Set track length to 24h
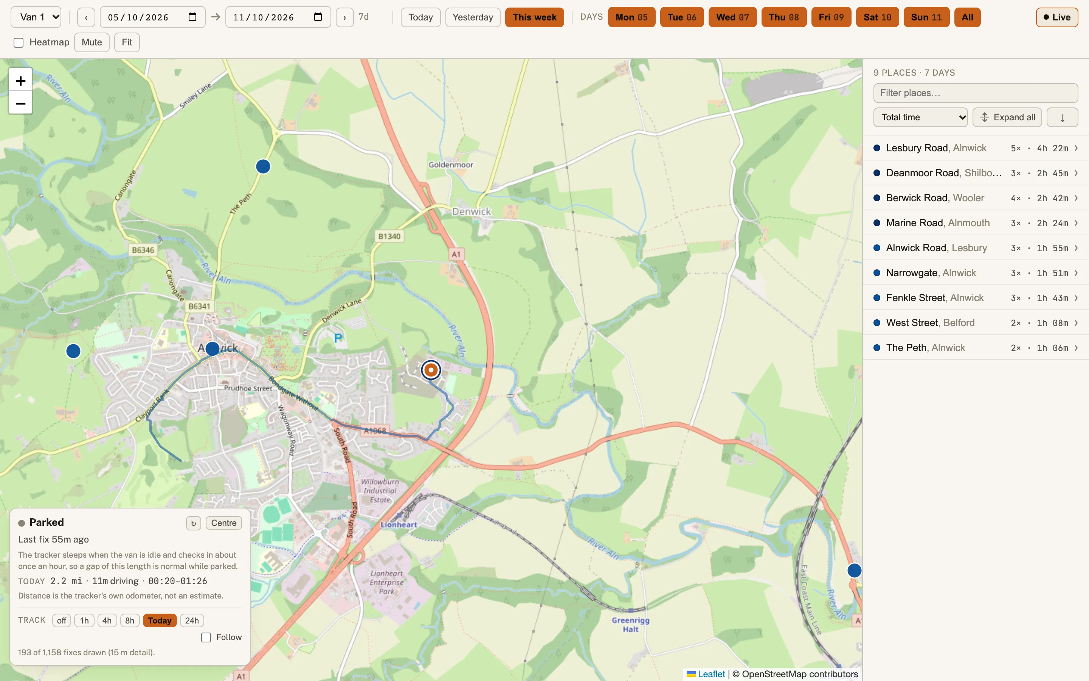 tap(192, 620)
